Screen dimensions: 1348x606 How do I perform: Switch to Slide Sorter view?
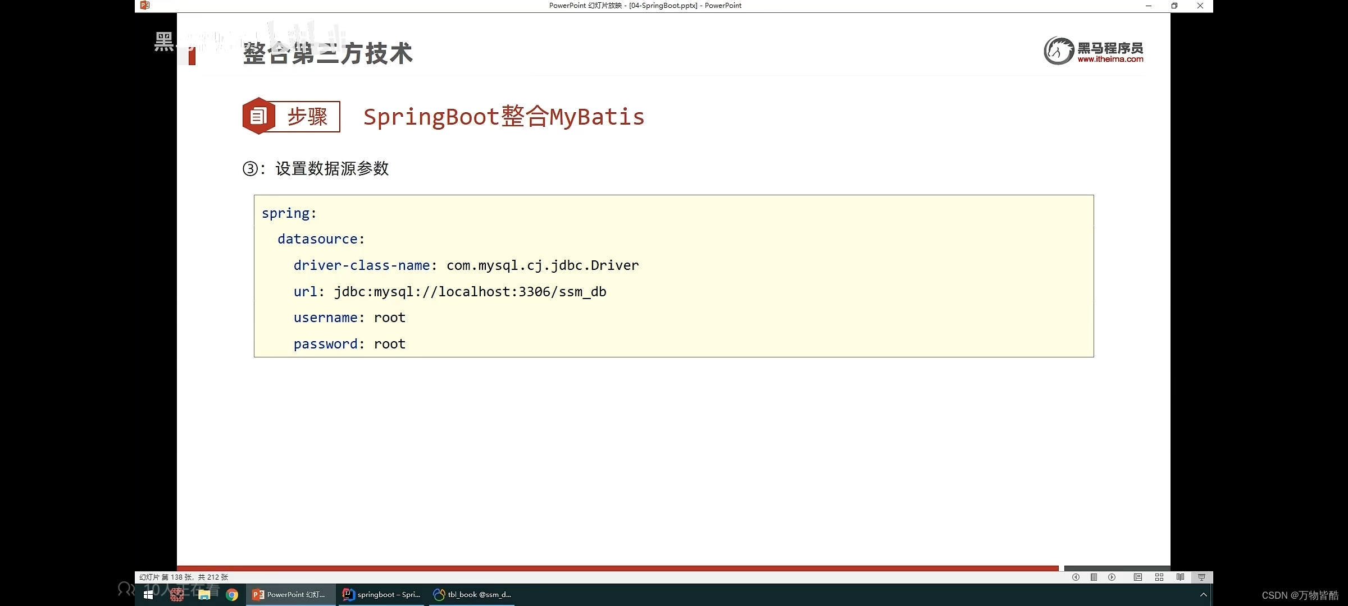coord(1159,577)
